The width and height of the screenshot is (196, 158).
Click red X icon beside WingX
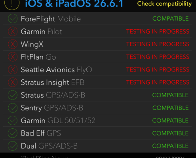(x=13, y=44)
